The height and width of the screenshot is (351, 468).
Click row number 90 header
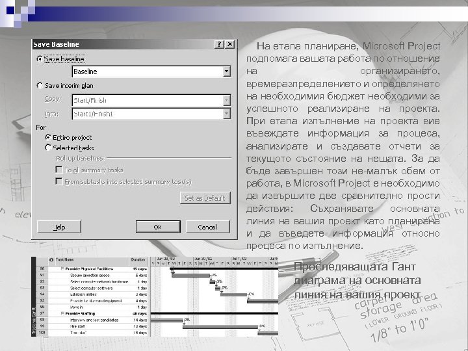coord(42,269)
